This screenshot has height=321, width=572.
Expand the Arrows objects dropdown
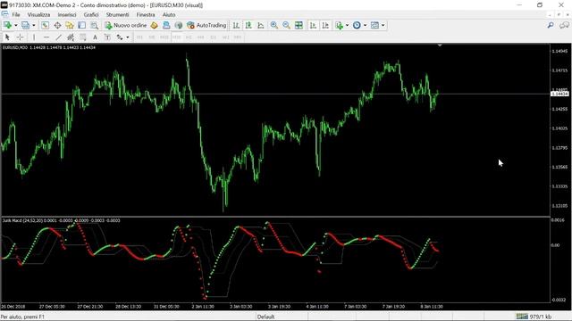click(127, 37)
